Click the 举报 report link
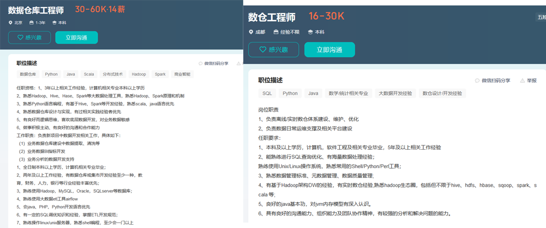This screenshot has width=546, height=228. click(x=532, y=81)
